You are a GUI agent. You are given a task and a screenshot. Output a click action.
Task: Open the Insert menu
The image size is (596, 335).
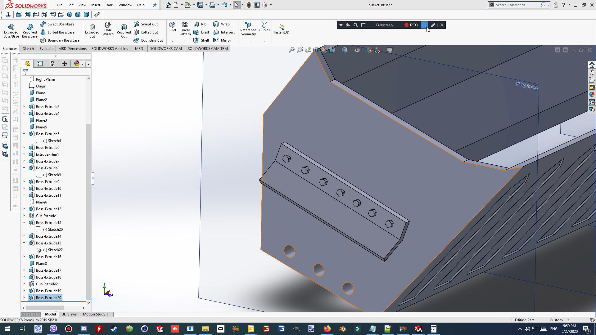pos(96,5)
